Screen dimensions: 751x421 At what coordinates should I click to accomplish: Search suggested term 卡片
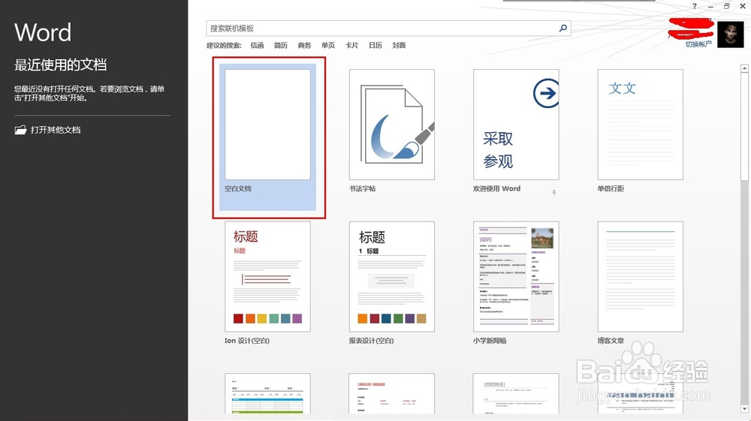coord(351,46)
